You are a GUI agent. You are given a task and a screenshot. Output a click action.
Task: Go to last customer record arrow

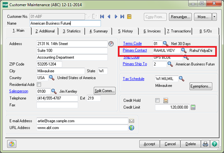[x=122, y=17]
